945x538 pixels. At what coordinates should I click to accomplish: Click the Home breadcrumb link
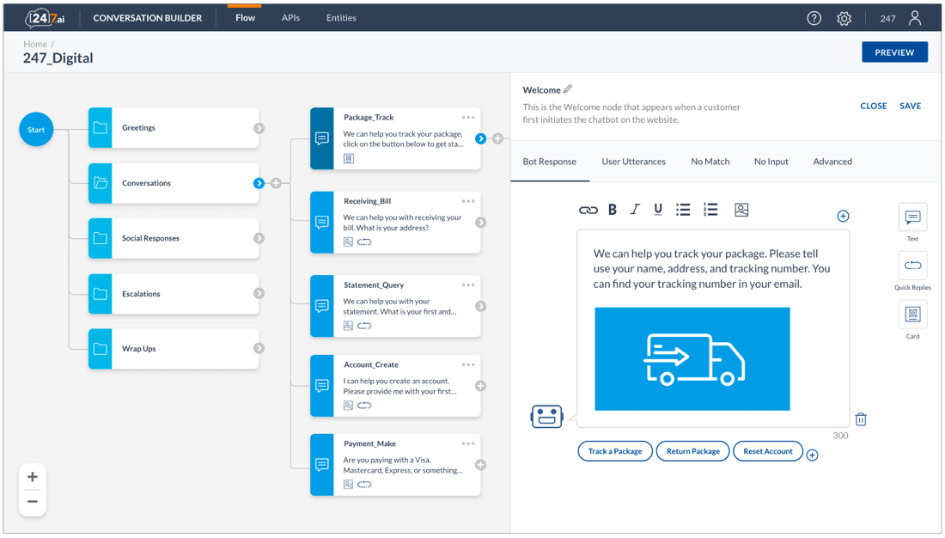pyautogui.click(x=35, y=44)
